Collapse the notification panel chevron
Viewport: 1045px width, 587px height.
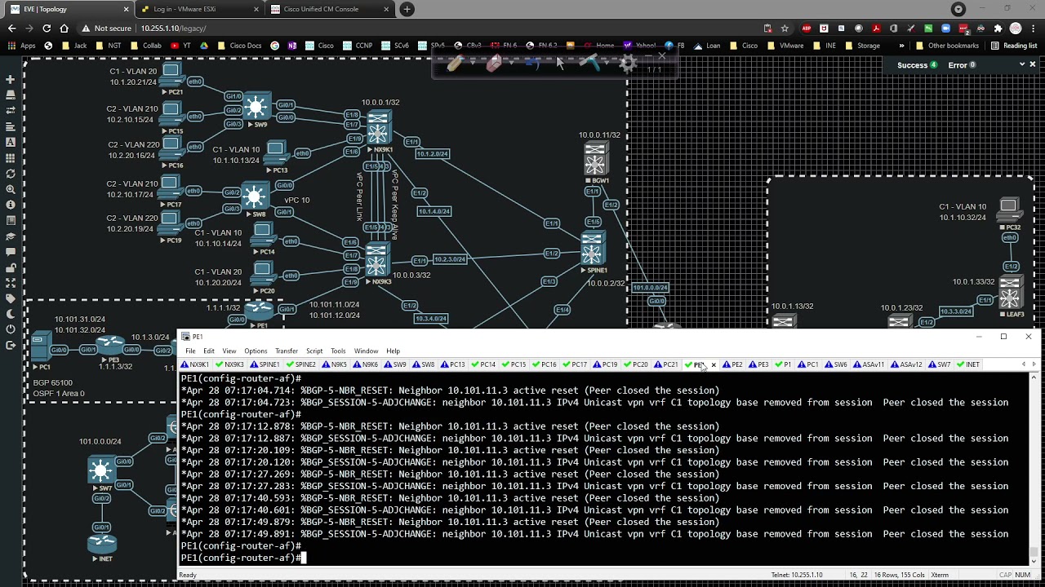click(x=1022, y=64)
